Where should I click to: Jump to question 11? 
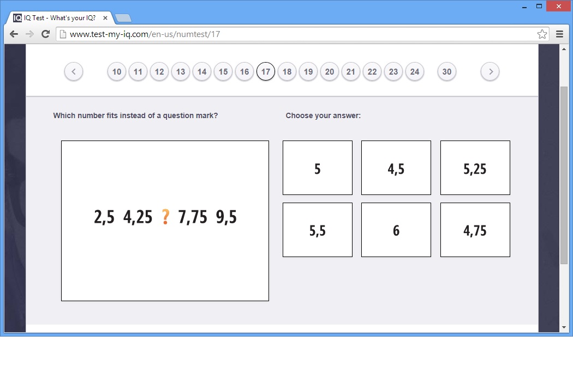(138, 71)
